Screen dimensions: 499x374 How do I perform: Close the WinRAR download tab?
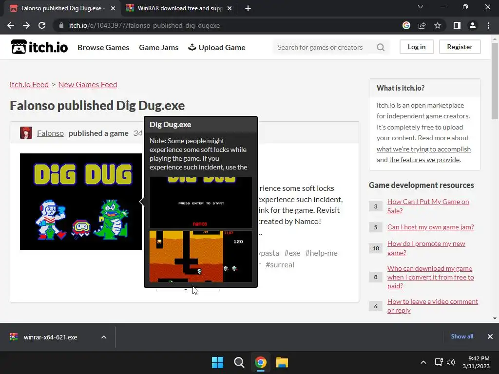[x=230, y=8]
